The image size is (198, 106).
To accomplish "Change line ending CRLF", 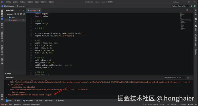I will (167, 105).
